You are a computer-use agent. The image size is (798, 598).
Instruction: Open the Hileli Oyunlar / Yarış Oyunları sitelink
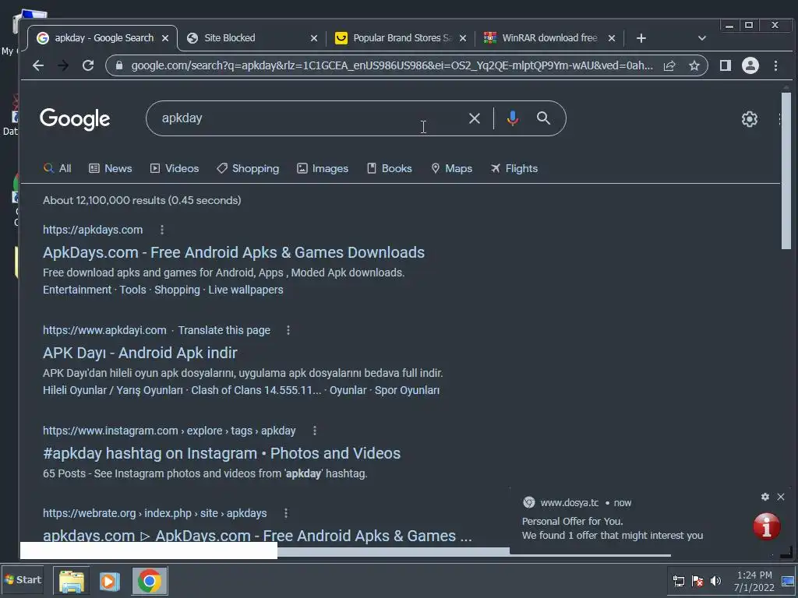pos(112,391)
